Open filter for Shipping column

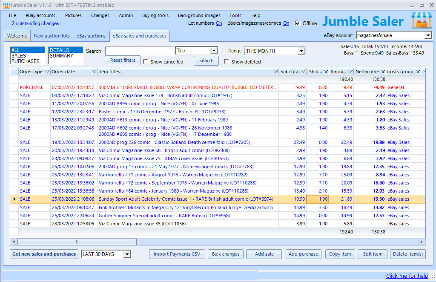[x=326, y=72]
